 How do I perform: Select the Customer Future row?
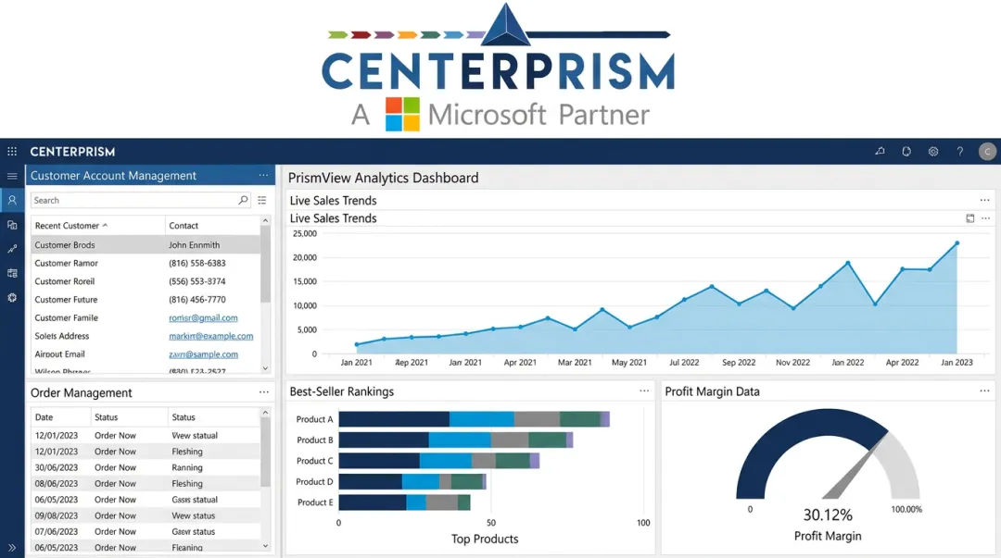coord(146,299)
